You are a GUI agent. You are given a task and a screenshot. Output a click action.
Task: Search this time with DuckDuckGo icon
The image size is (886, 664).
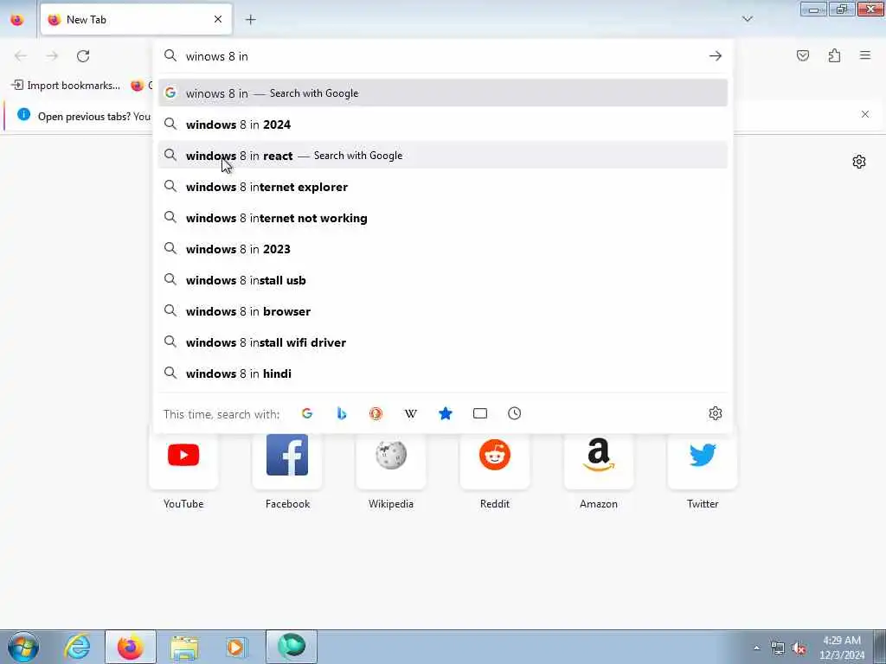coord(376,414)
